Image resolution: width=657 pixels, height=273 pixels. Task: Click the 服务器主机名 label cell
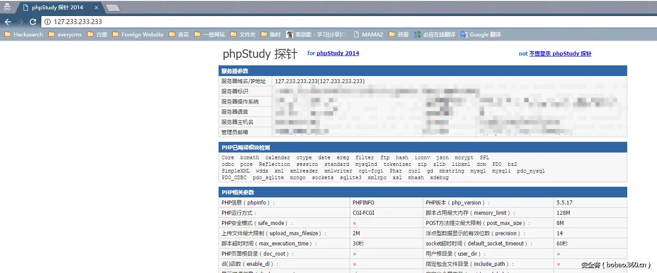(x=245, y=122)
